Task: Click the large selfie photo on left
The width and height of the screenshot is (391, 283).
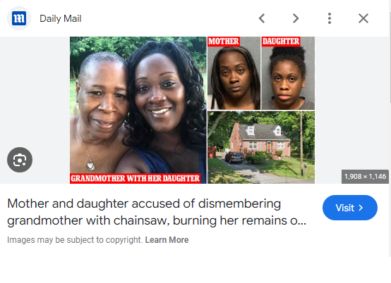Action: coord(138,110)
